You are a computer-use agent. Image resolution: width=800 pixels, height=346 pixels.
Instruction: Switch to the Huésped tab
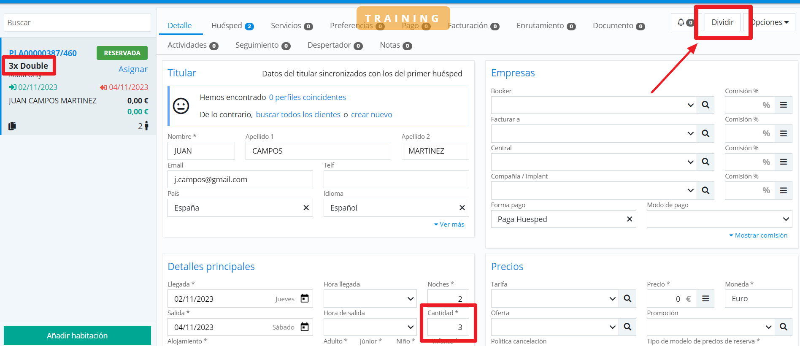232,26
